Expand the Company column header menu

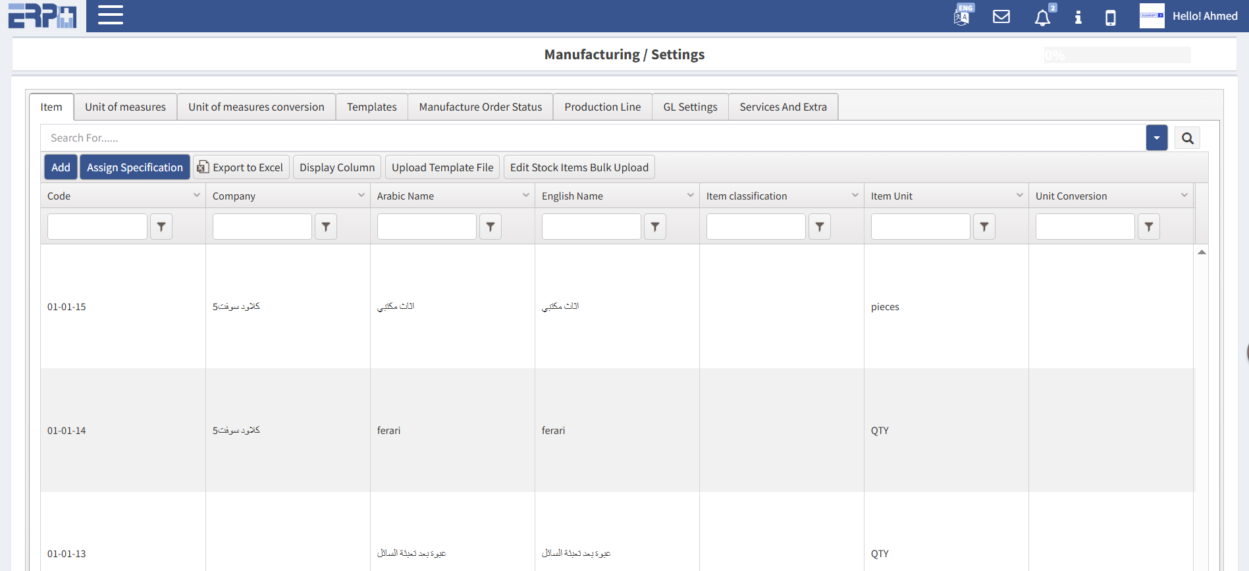tap(361, 196)
